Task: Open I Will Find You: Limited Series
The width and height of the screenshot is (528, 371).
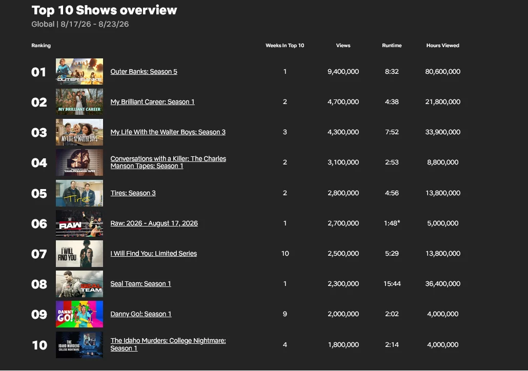Action: click(x=154, y=254)
